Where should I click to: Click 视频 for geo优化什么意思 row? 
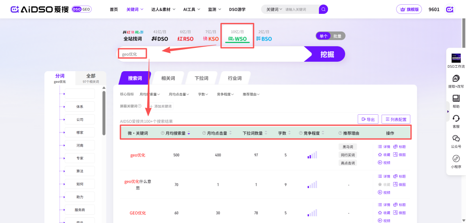[384, 192]
